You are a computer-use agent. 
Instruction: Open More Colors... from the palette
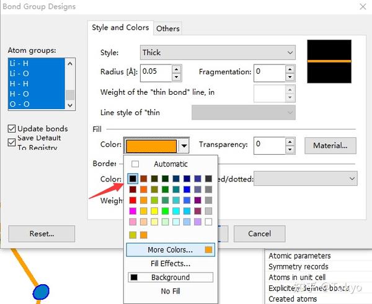[x=170, y=250]
